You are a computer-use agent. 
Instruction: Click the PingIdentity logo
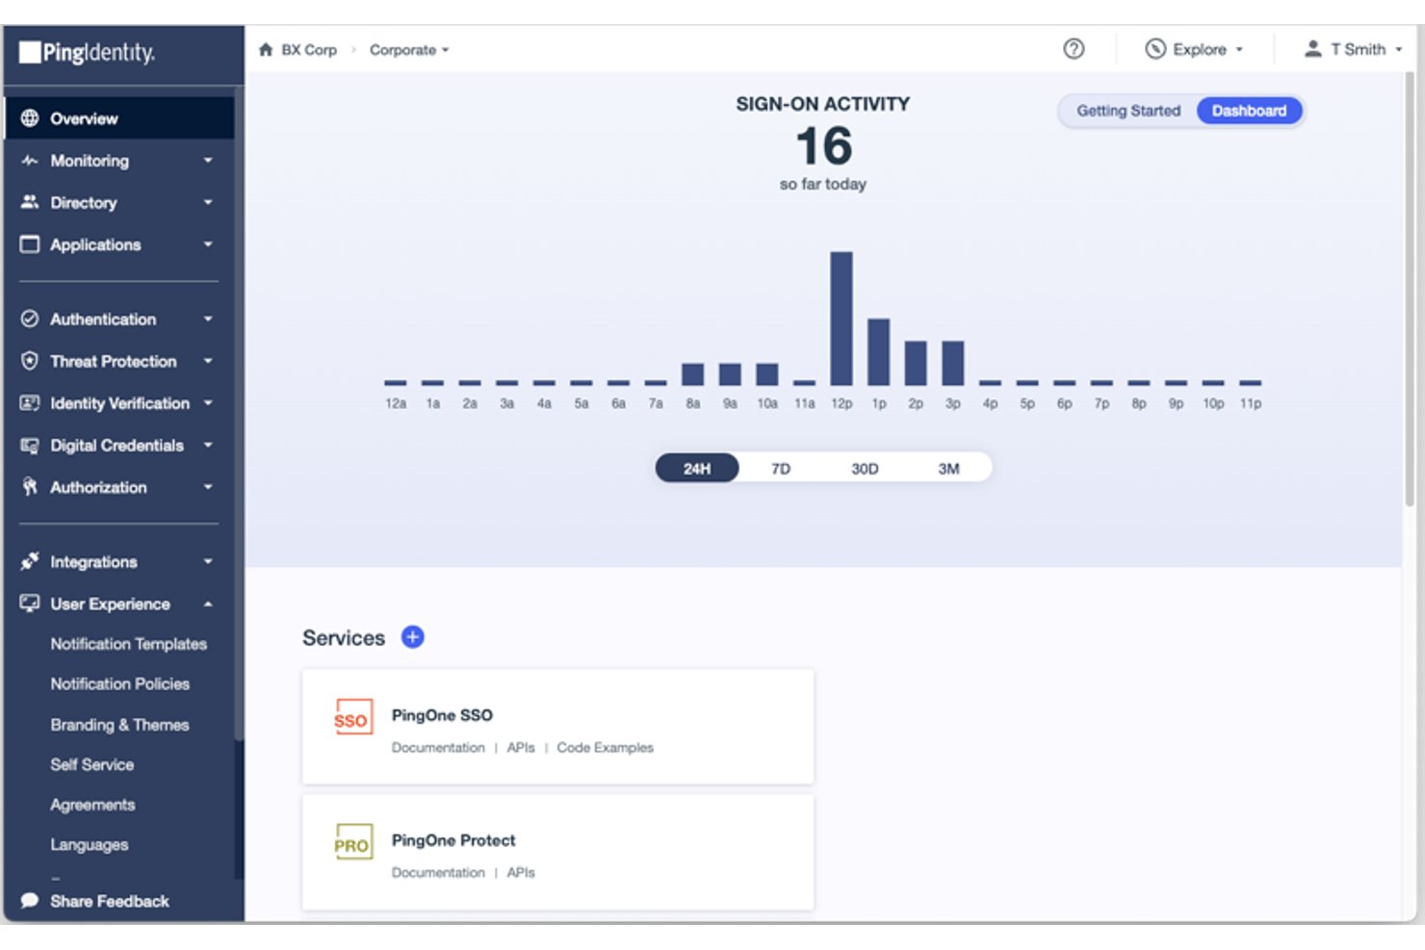click(x=87, y=52)
